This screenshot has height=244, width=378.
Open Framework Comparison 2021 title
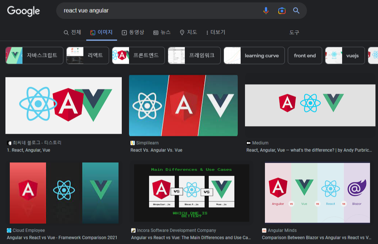click(x=62, y=238)
